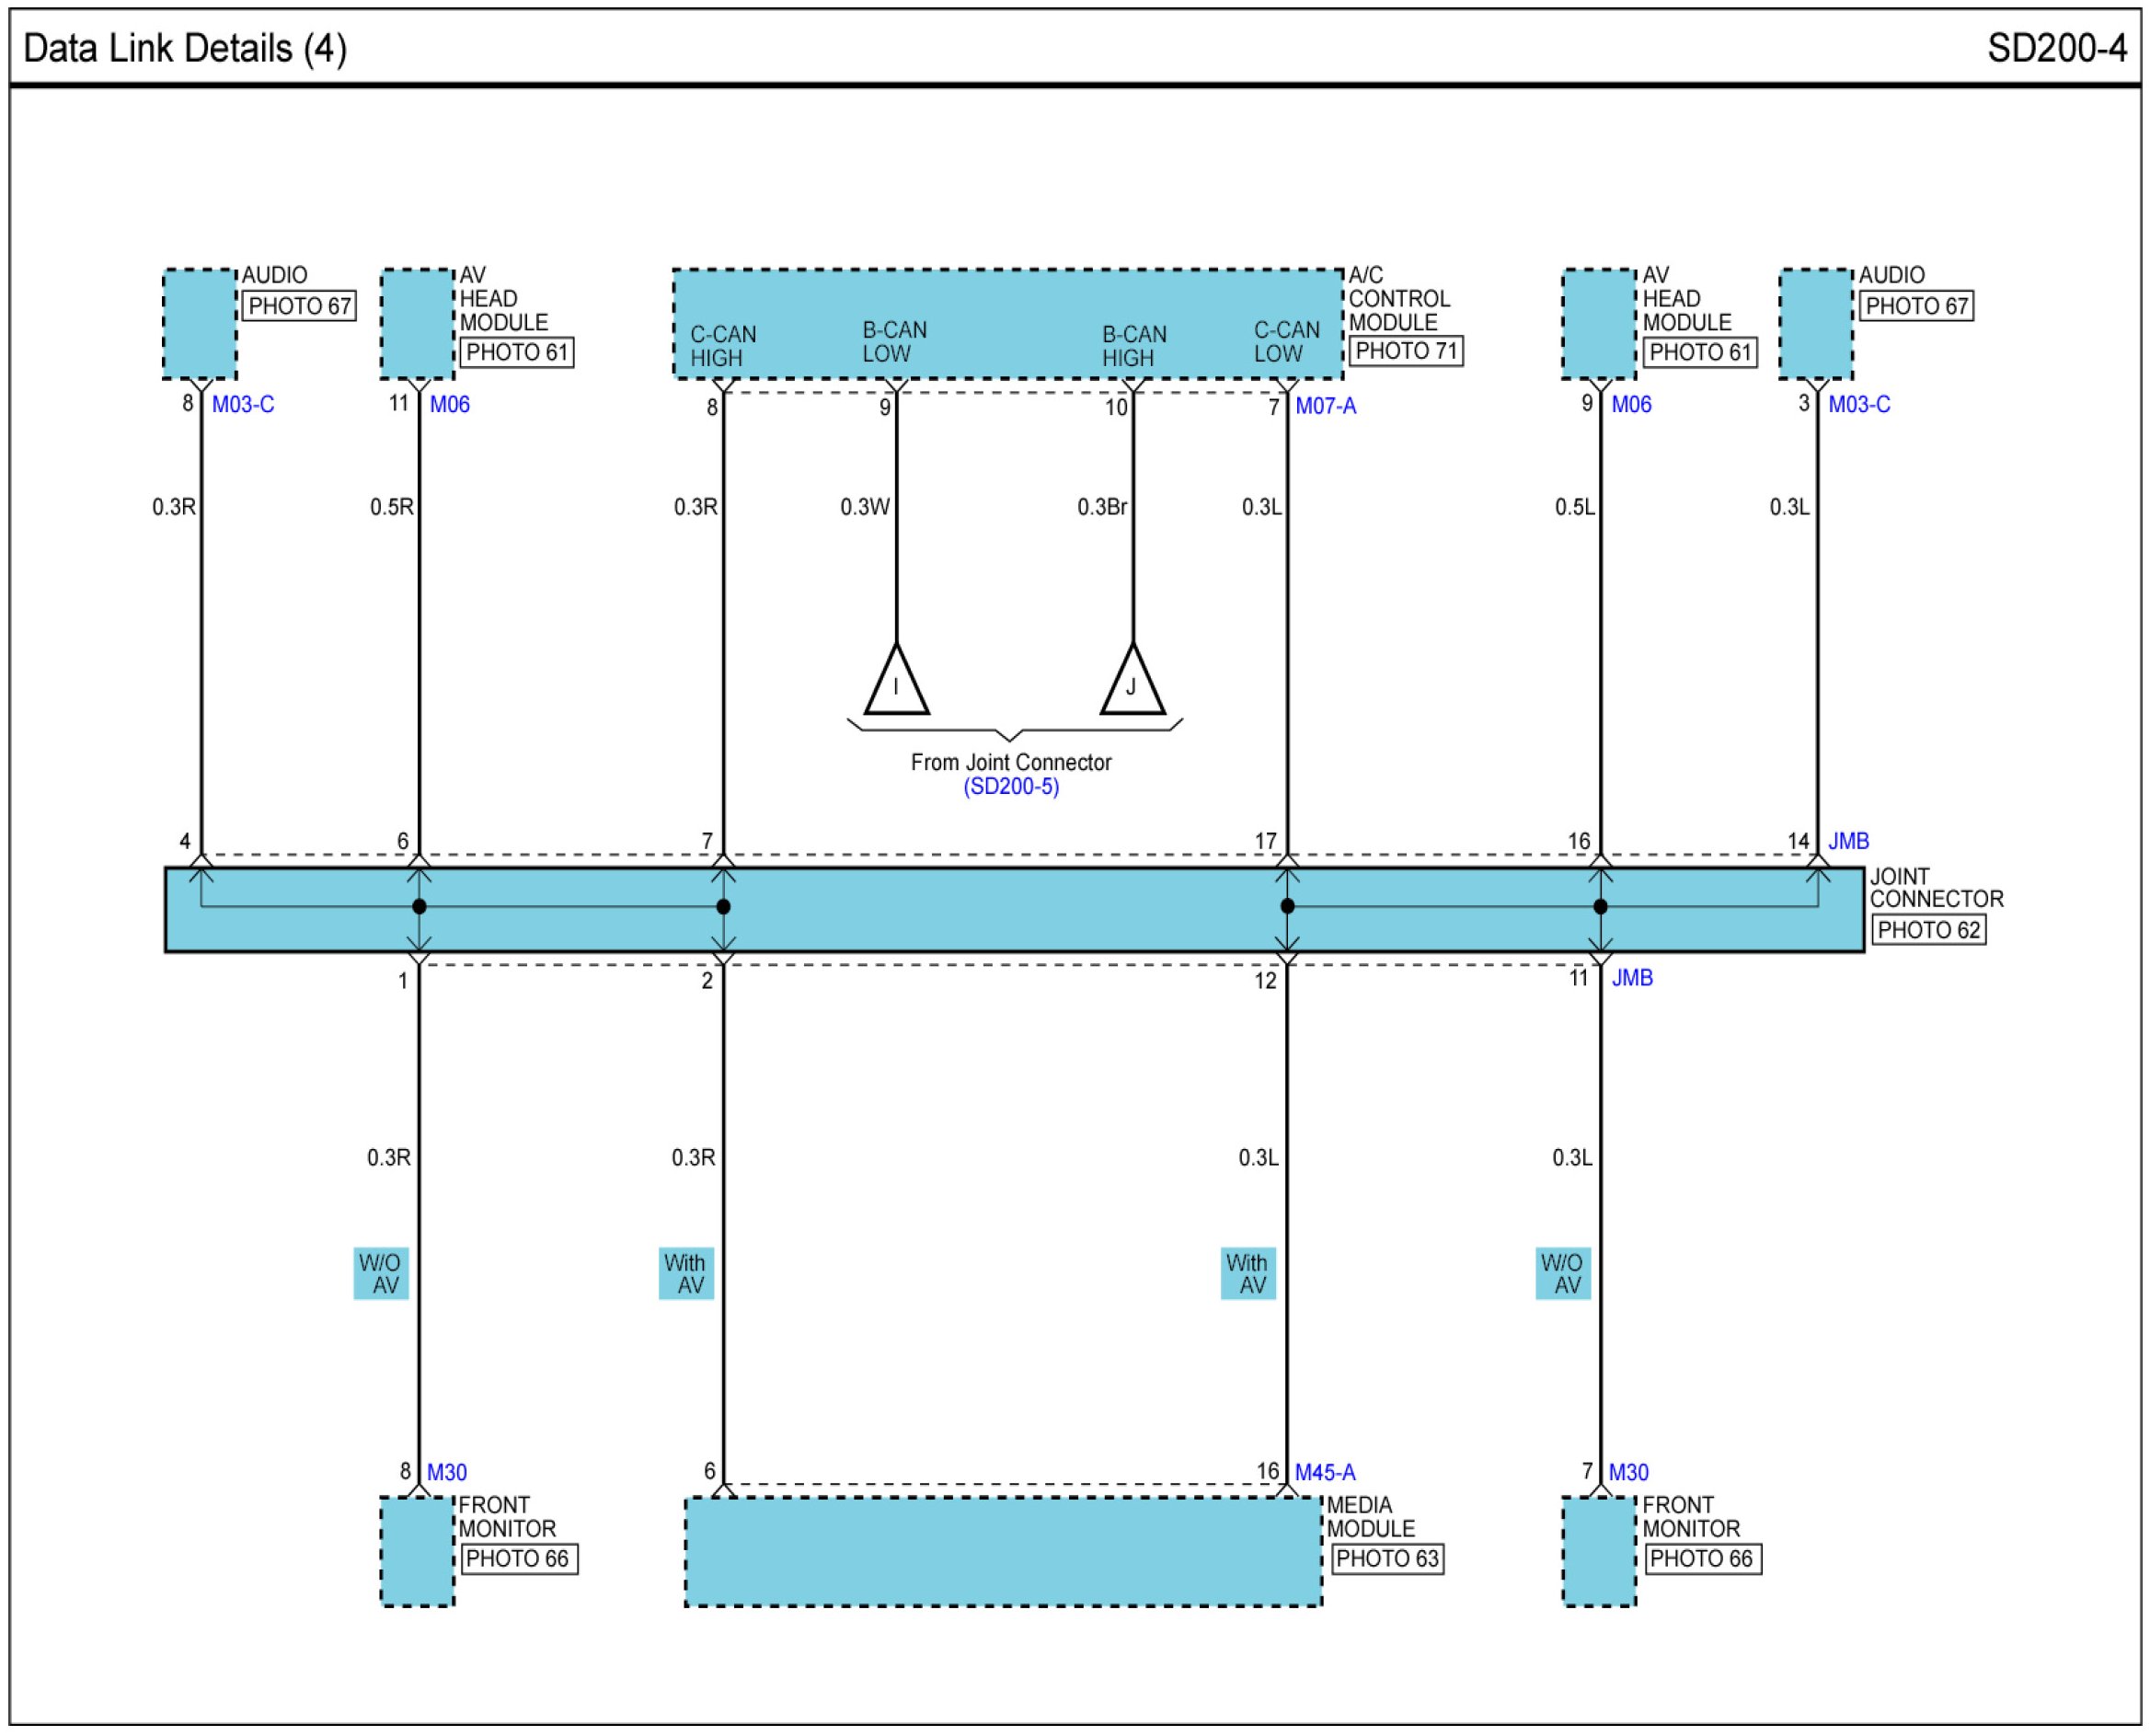Viewport: 2150px width, 1736px height.
Task: Click the left PHOTO 67 audio box
Action: (x=299, y=306)
